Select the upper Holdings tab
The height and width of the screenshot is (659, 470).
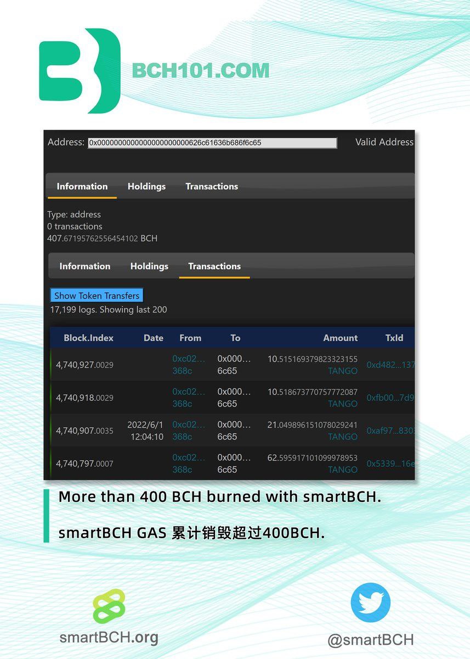pyautogui.click(x=146, y=186)
